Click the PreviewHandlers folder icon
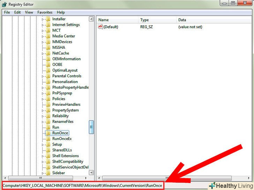Image resolution: width=254 pixels, height=190 pixels. (48, 104)
